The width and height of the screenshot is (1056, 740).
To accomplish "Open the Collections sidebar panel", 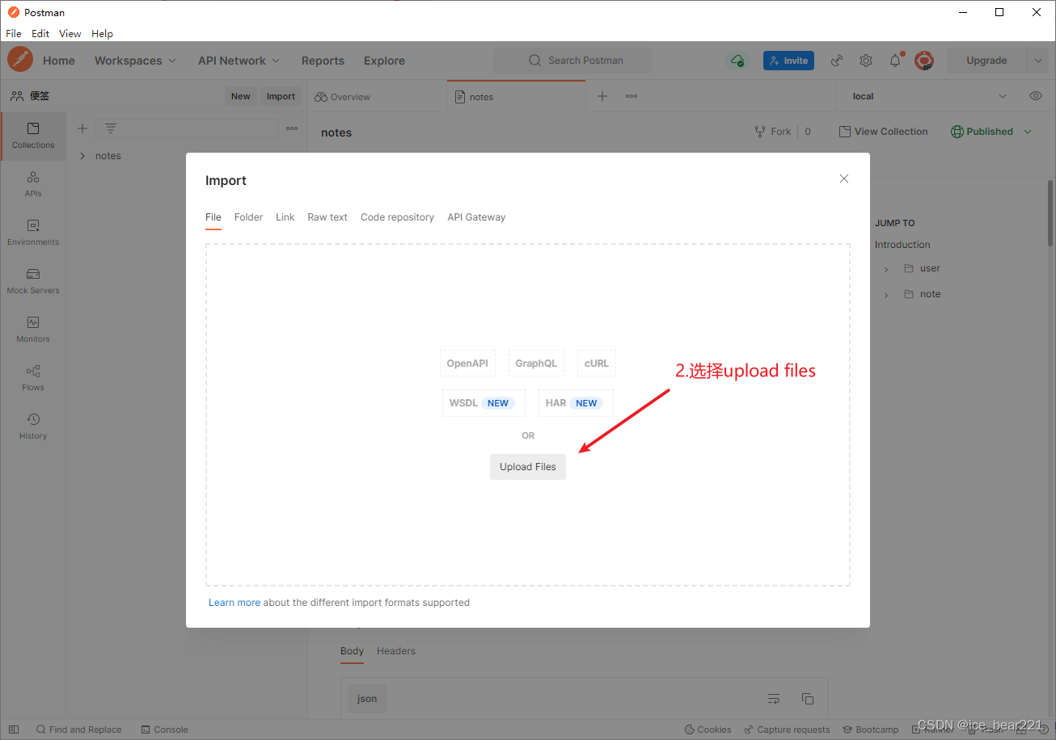I will point(33,136).
